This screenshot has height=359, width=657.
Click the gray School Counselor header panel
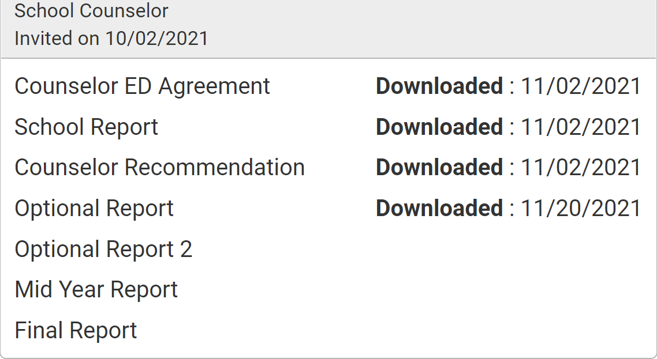tap(328, 29)
